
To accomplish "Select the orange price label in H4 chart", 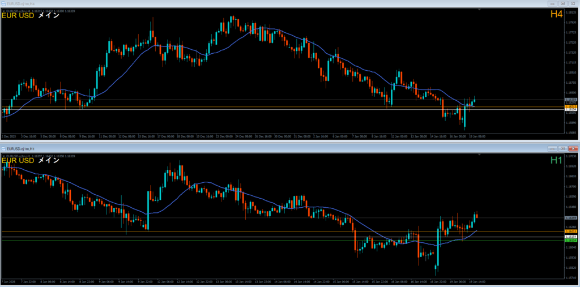I will point(572,106).
